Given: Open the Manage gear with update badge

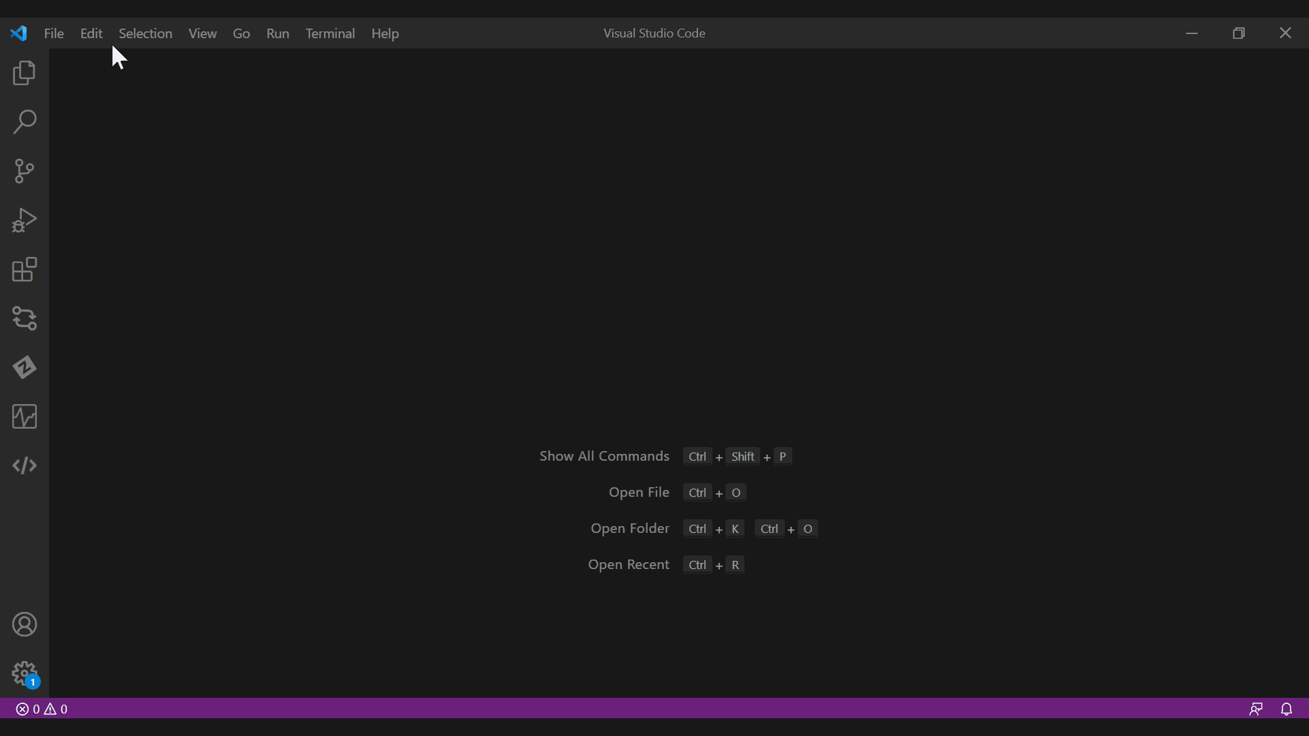Looking at the screenshot, I should [x=25, y=674].
